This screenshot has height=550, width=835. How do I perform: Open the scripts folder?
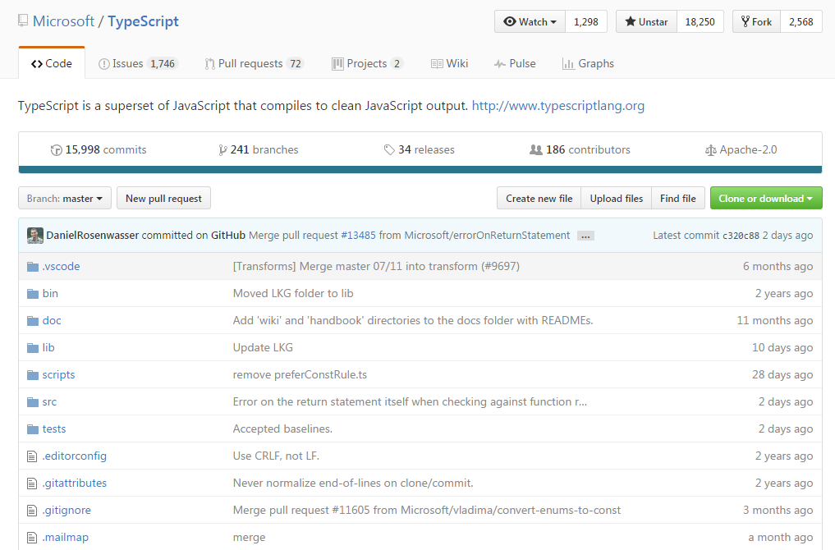pyautogui.click(x=58, y=375)
